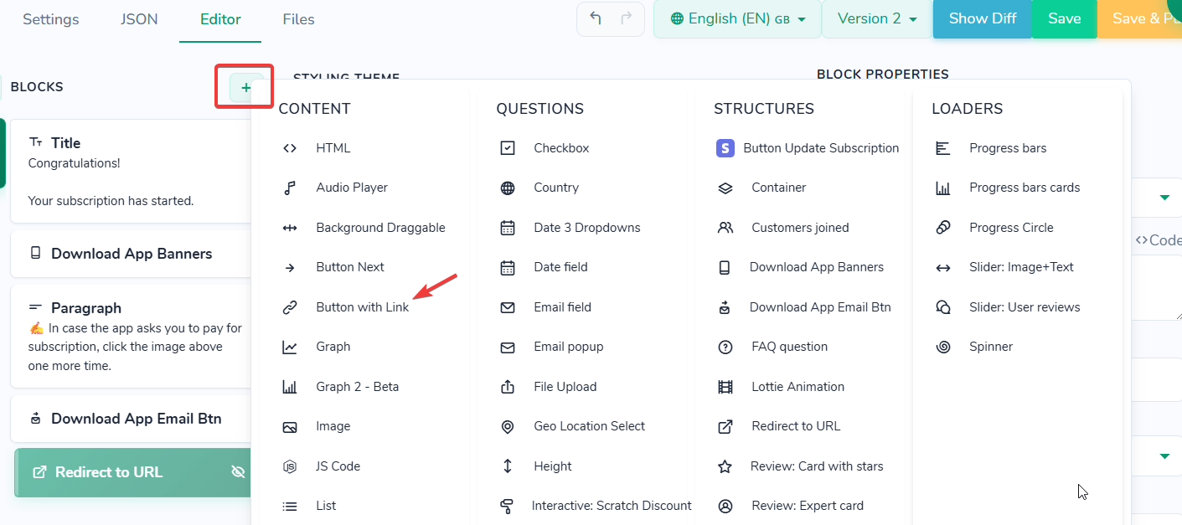Image resolution: width=1182 pixels, height=525 pixels.
Task: Expand the upper green arrow dropdown in Block Properties
Action: point(1164,198)
